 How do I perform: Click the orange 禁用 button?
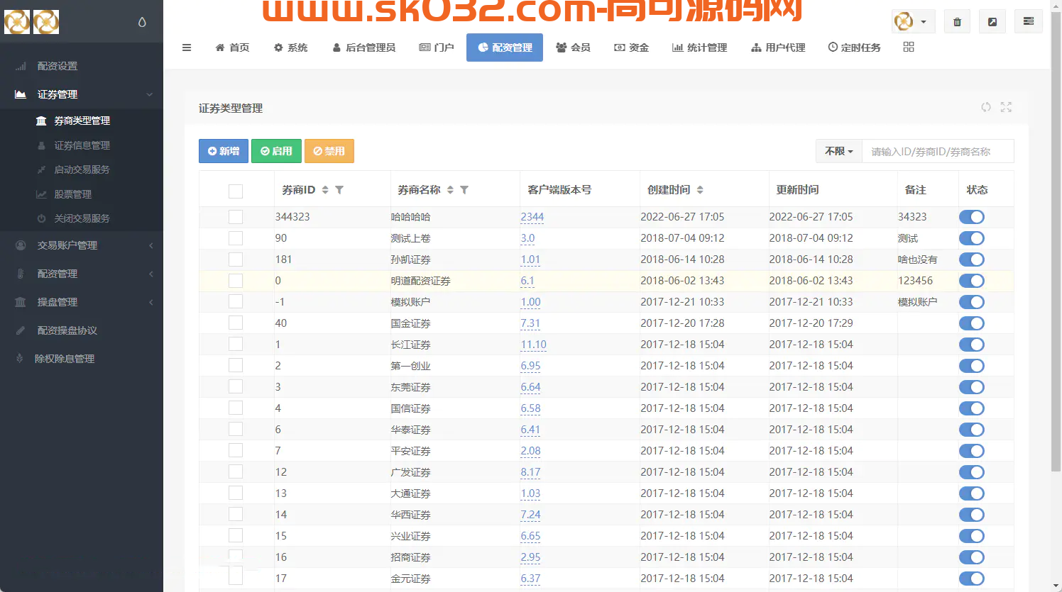click(329, 151)
